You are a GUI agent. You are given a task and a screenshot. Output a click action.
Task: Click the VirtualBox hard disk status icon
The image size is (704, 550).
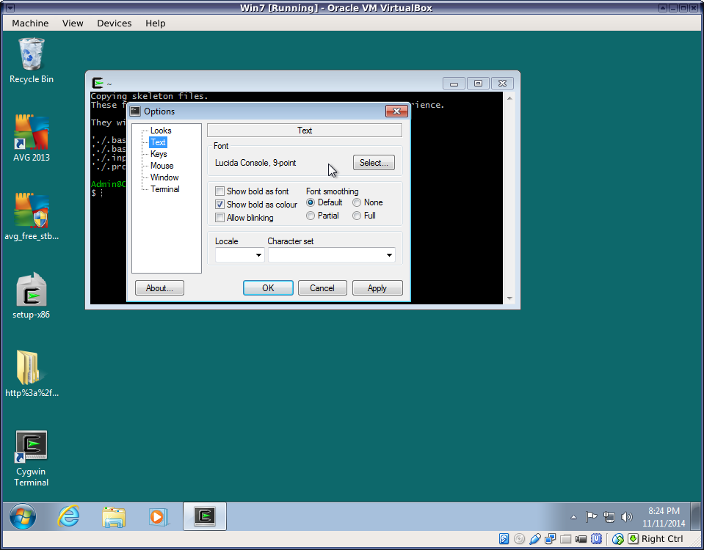point(504,539)
